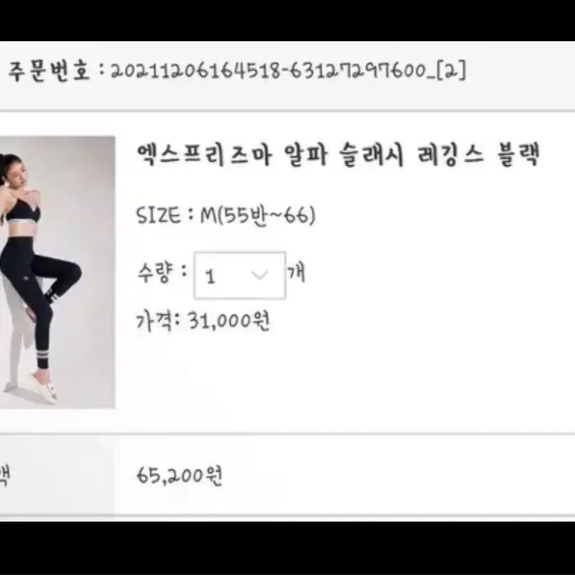Click the SIZE : M(55반~66) option text
575x575 pixels.
point(226,215)
